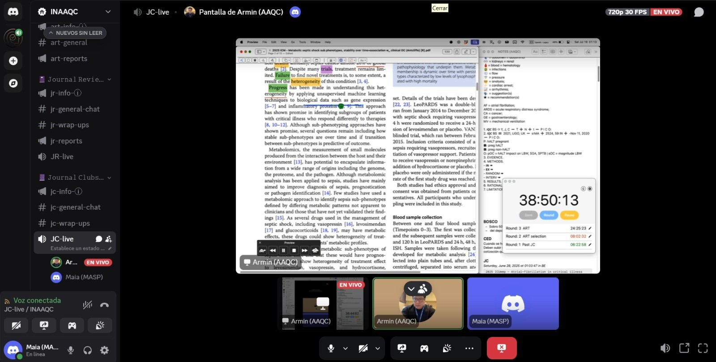Click Add a Server plus icon
Image resolution: width=716 pixels, height=362 pixels.
[13, 61]
